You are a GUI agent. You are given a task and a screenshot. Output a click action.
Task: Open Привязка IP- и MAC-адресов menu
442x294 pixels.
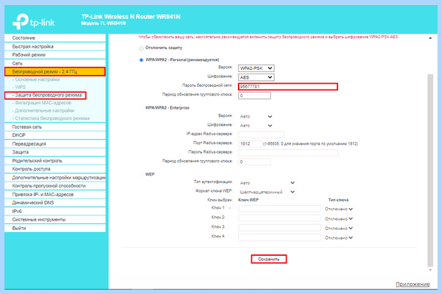(55, 194)
